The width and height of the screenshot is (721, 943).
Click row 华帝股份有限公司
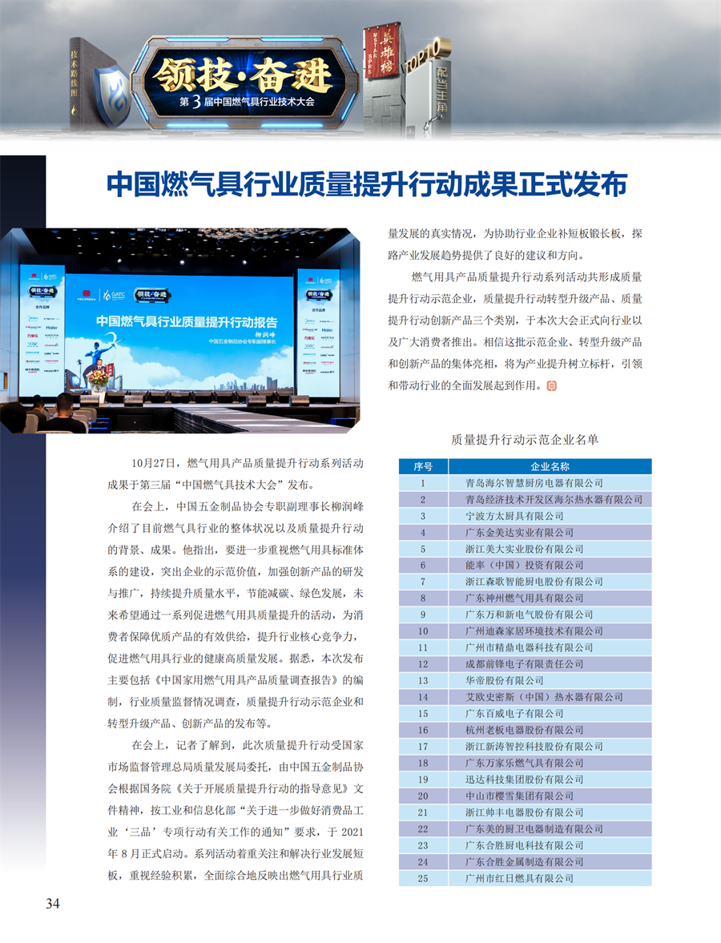point(525,681)
